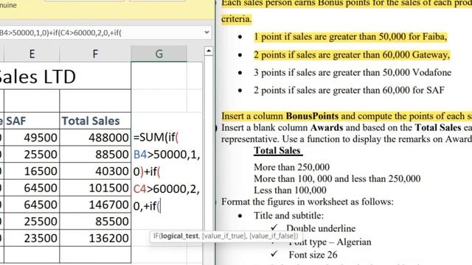The image size is (472, 265).
Task: Select column E header
Action: pyautogui.click(x=32, y=54)
